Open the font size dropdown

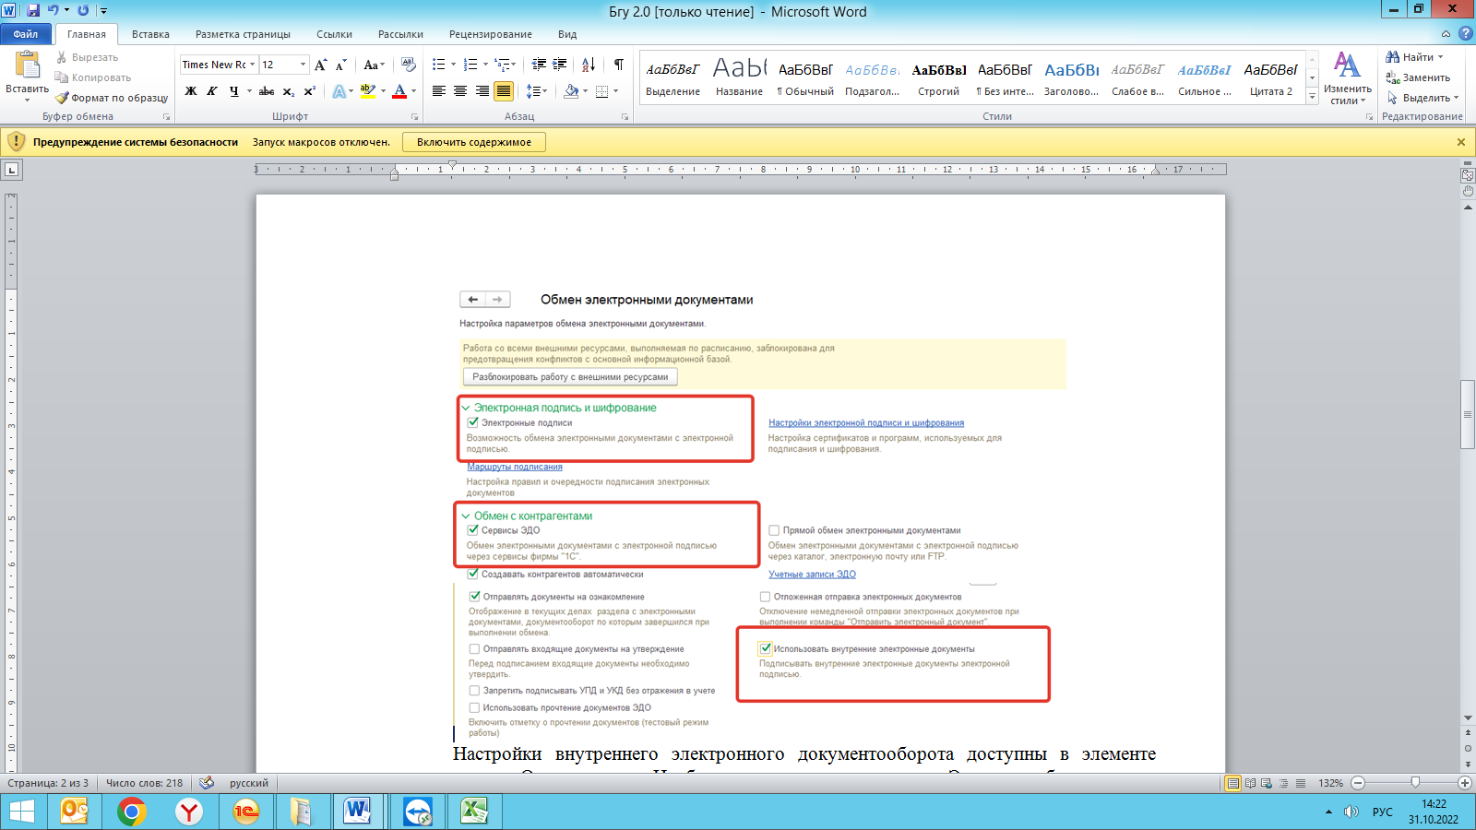(303, 65)
